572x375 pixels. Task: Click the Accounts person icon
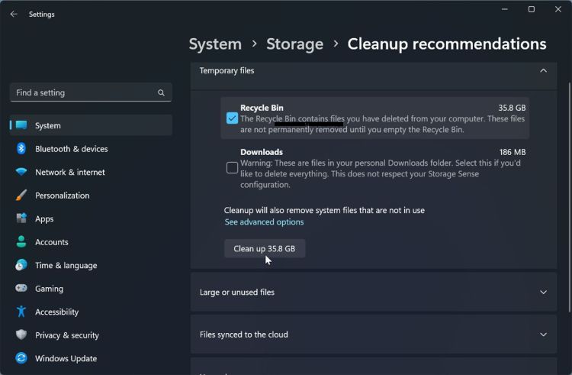click(x=21, y=242)
